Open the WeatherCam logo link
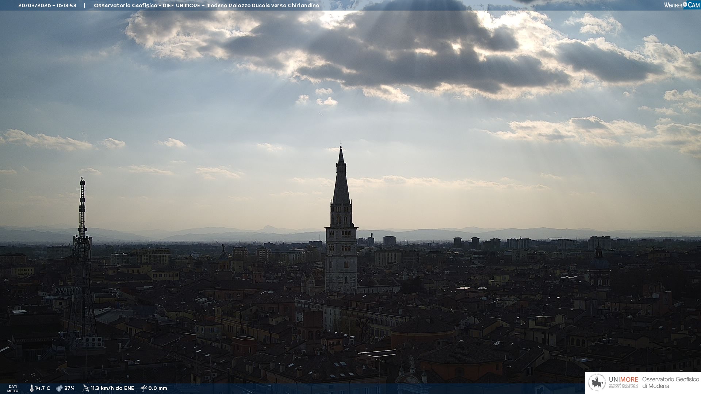701x394 pixels. click(x=681, y=5)
